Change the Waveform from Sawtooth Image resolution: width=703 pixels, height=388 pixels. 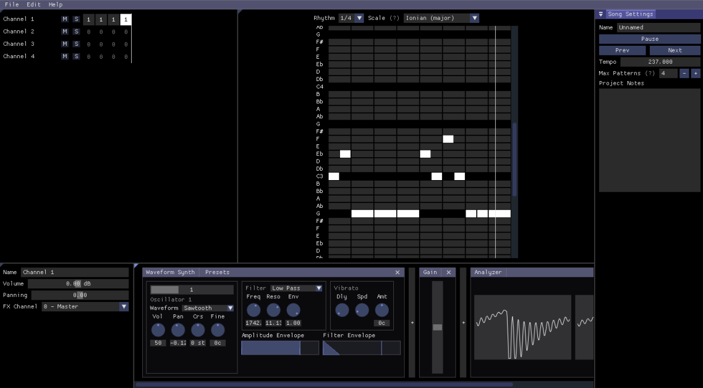208,308
